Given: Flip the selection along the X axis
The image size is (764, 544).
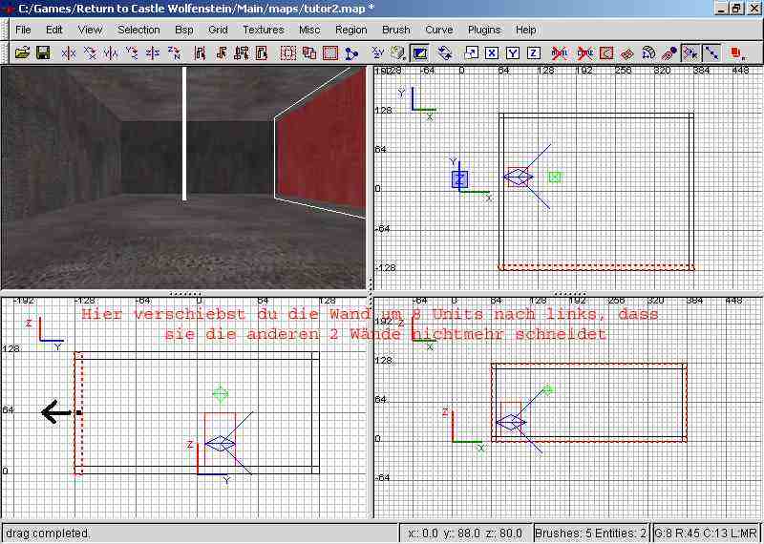Looking at the screenshot, I should pyautogui.click(x=69, y=52).
